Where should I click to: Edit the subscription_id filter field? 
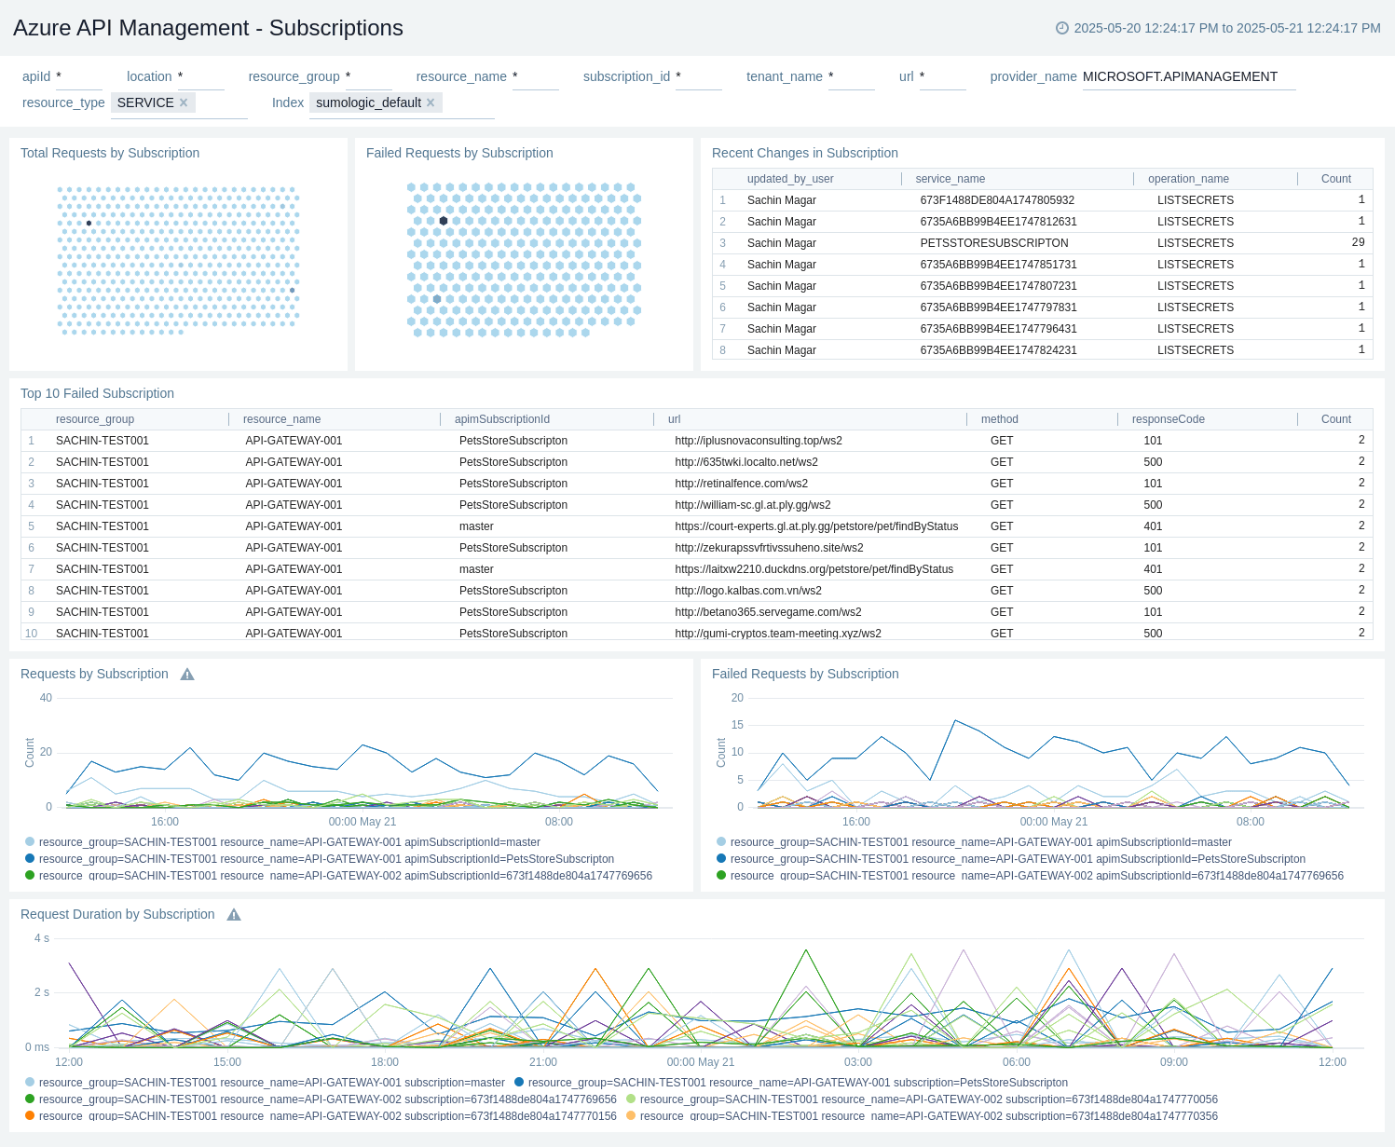[x=699, y=76]
